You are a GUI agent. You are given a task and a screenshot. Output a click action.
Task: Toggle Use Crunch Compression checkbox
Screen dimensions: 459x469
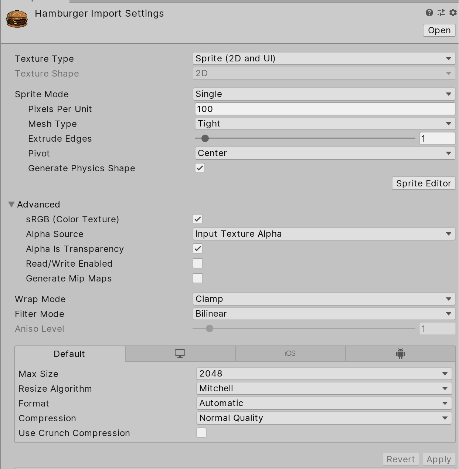[201, 433]
